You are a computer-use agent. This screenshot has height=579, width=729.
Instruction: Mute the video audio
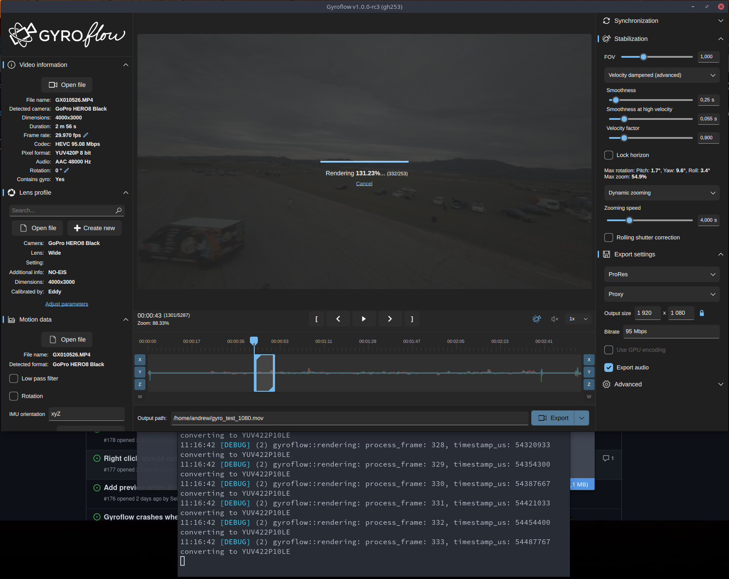[555, 319]
